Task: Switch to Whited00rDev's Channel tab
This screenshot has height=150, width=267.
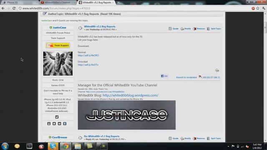Action: coord(58,2)
